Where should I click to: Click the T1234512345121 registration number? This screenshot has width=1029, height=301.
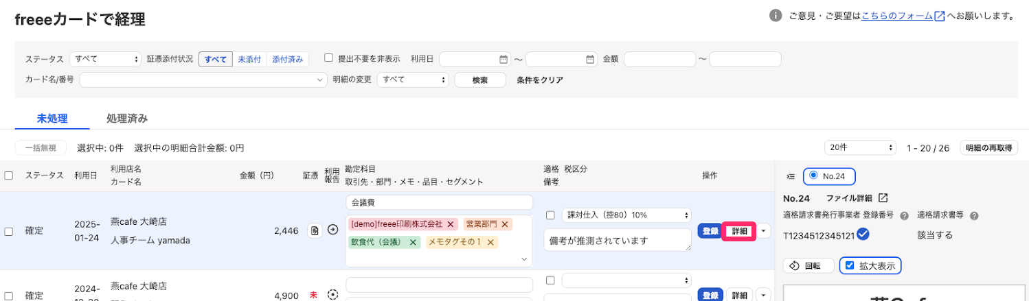pyautogui.click(x=819, y=235)
